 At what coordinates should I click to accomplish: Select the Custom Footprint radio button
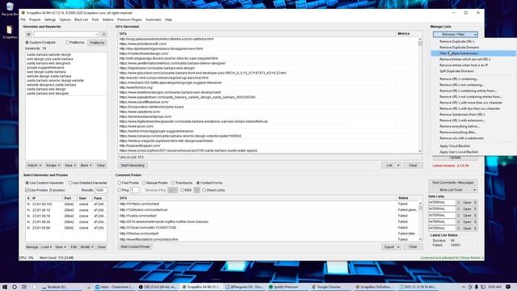(x=27, y=43)
